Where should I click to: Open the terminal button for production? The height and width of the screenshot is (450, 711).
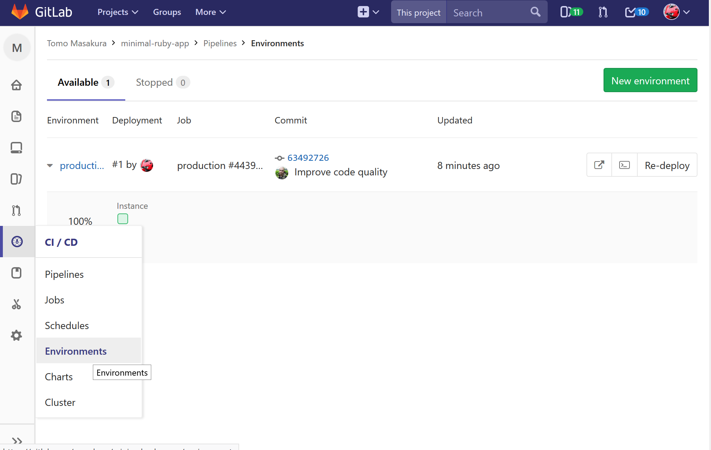[x=624, y=165]
